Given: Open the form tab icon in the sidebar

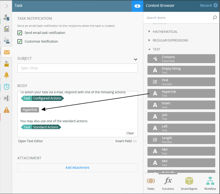Looking at the screenshot, I should [7, 29].
